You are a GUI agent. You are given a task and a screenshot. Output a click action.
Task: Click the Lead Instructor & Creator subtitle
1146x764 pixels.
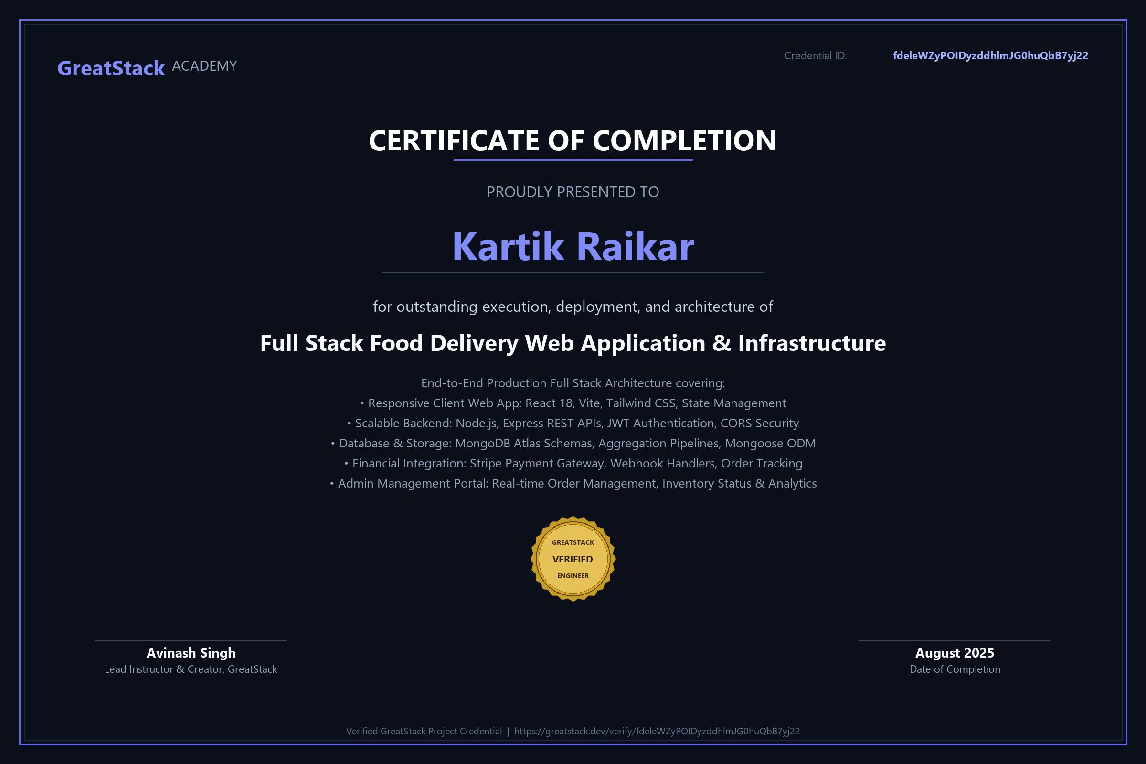[x=191, y=669]
